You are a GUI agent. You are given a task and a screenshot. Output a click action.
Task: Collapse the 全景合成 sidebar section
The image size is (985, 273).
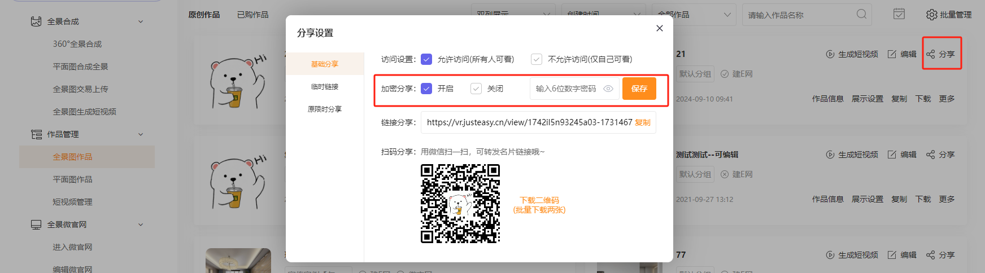141,21
